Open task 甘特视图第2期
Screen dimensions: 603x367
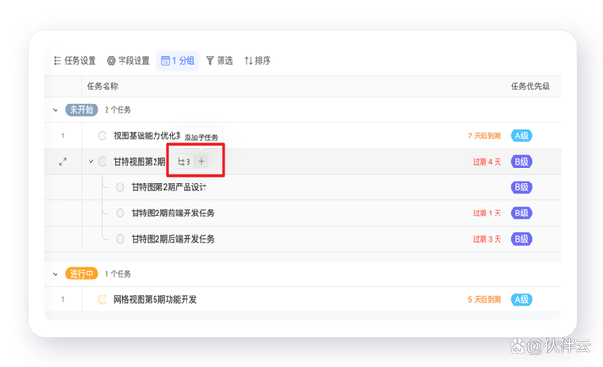coord(139,162)
